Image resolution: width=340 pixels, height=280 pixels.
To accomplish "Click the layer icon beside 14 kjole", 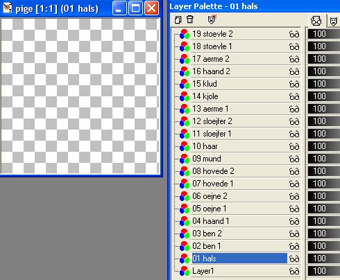I will pyautogui.click(x=185, y=96).
